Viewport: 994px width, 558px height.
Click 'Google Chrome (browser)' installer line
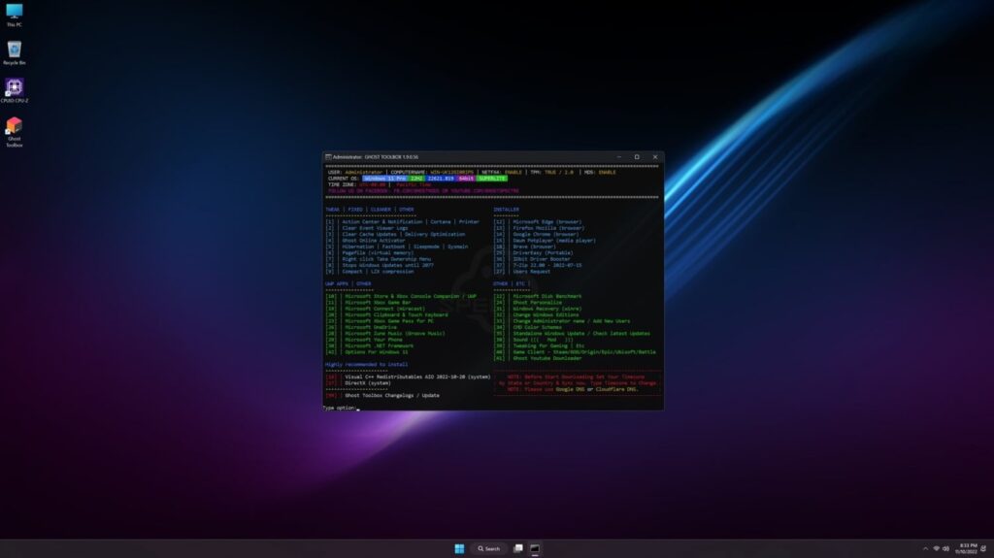[x=536, y=234]
